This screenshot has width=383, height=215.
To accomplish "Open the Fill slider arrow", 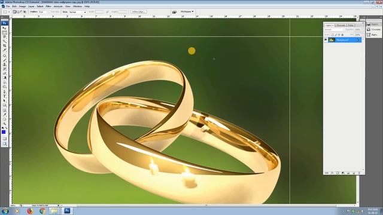I will (362, 35).
